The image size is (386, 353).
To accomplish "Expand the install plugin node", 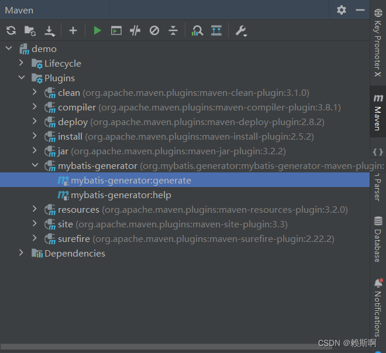I will pyautogui.click(x=35, y=136).
